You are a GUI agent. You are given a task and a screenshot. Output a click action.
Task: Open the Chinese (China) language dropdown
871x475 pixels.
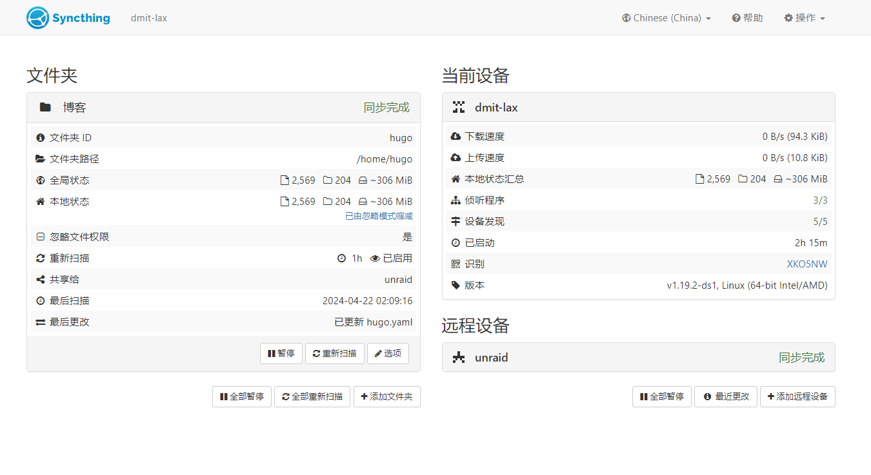(666, 18)
